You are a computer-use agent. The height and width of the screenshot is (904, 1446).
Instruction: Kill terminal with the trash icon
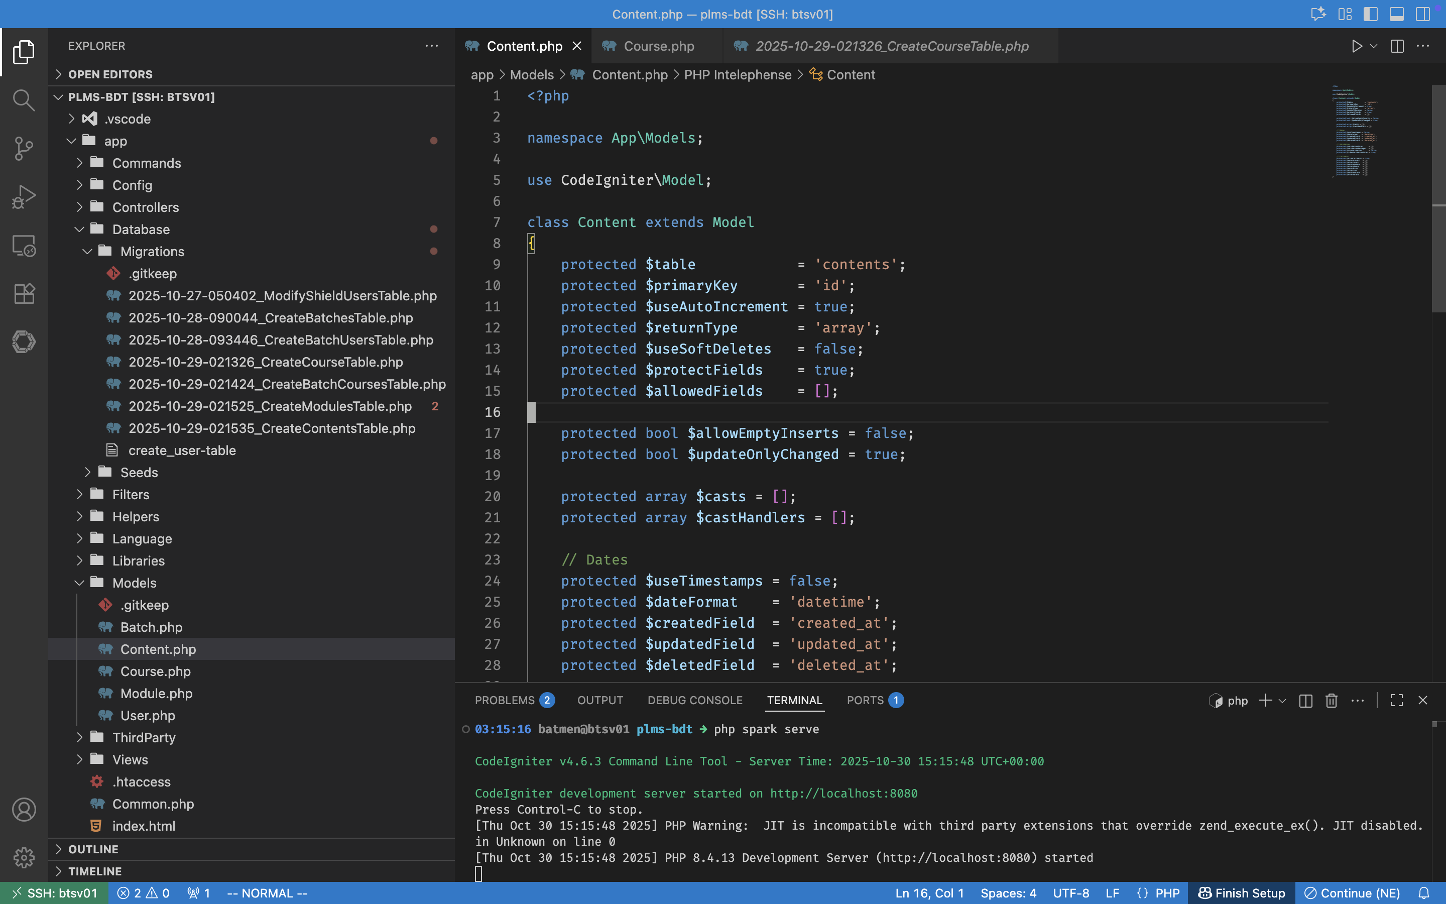(x=1332, y=700)
